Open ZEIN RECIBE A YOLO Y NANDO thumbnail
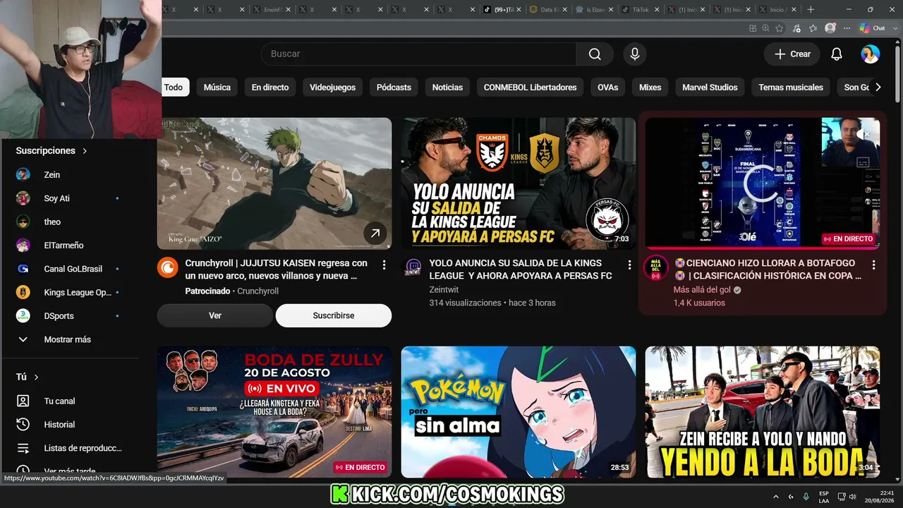 tap(763, 412)
